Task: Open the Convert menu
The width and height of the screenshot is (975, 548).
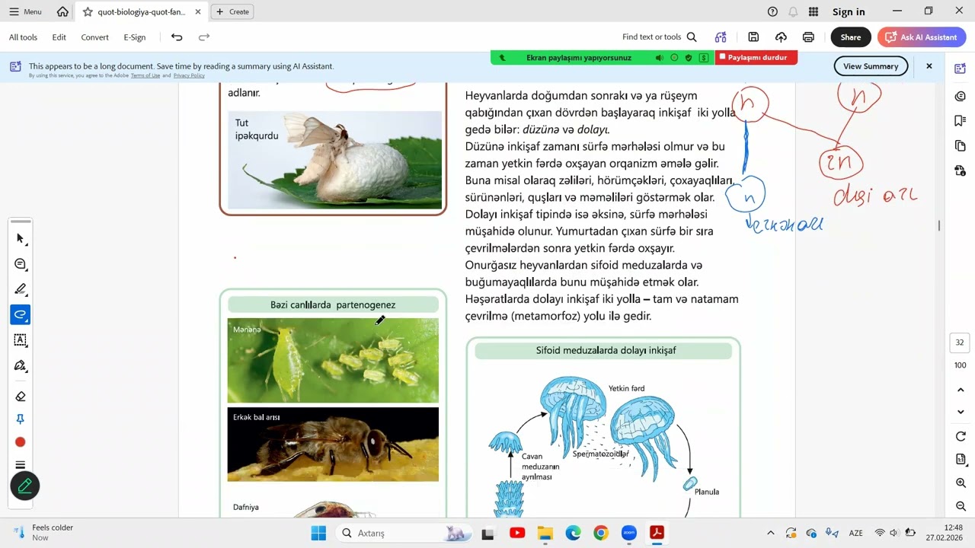Action: click(95, 37)
